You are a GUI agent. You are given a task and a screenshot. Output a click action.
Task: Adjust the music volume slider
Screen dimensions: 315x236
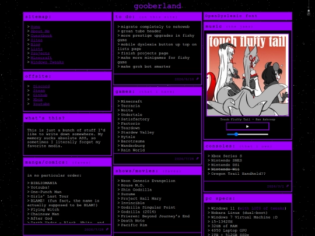(x=247, y=134)
